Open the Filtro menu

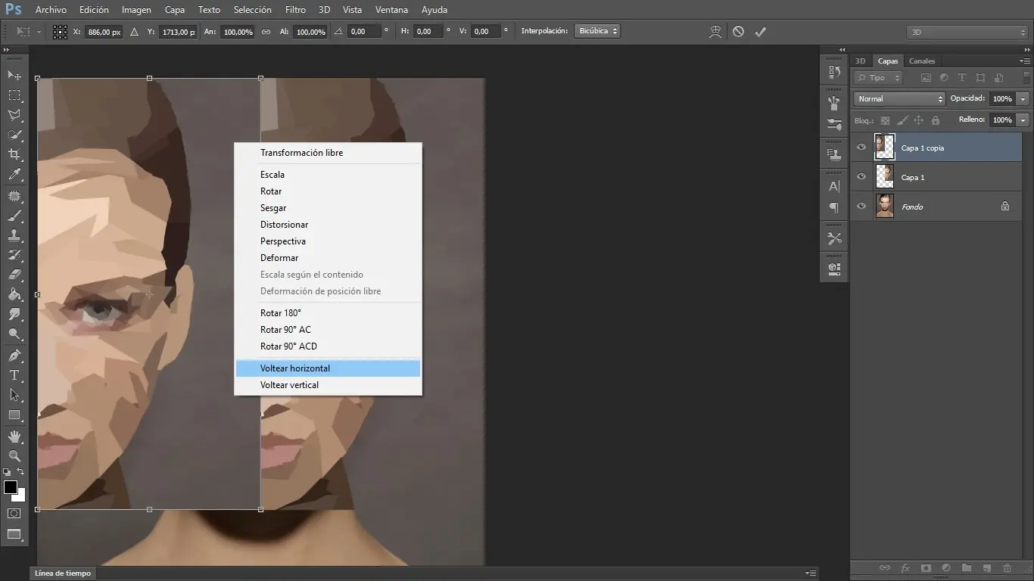click(x=295, y=10)
